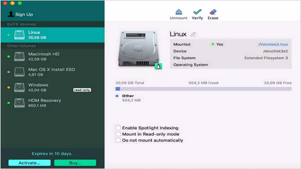Click the Buy... button
301x169 pixels.
(75, 163)
